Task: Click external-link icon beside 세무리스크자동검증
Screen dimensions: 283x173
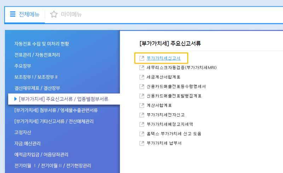Action: click(142, 68)
